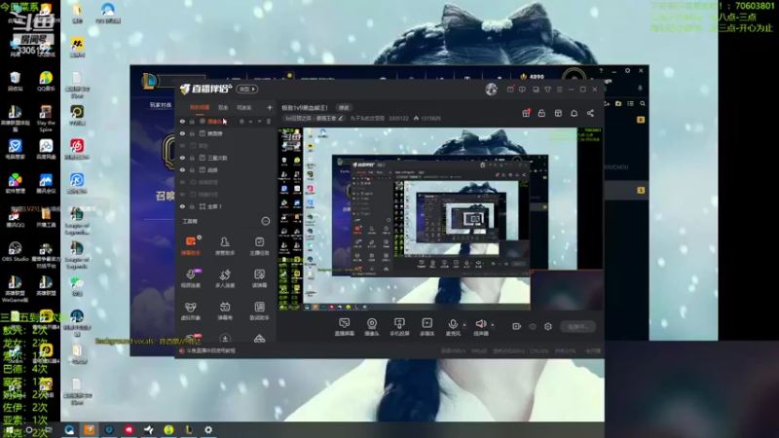Open the 多人连麦 tool
779x438 pixels.
(225, 278)
